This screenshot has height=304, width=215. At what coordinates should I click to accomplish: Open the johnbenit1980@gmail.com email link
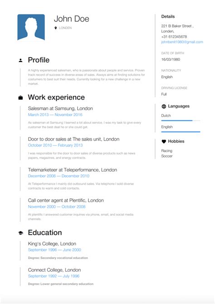[x=182, y=42]
